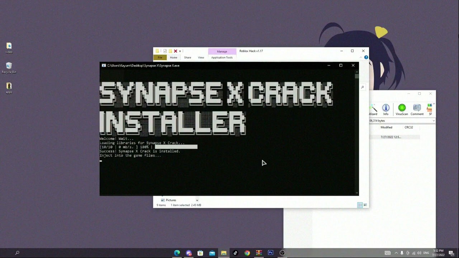The height and width of the screenshot is (258, 459).
Task: Click the WinRAR Comment icon
Action: [x=417, y=109]
